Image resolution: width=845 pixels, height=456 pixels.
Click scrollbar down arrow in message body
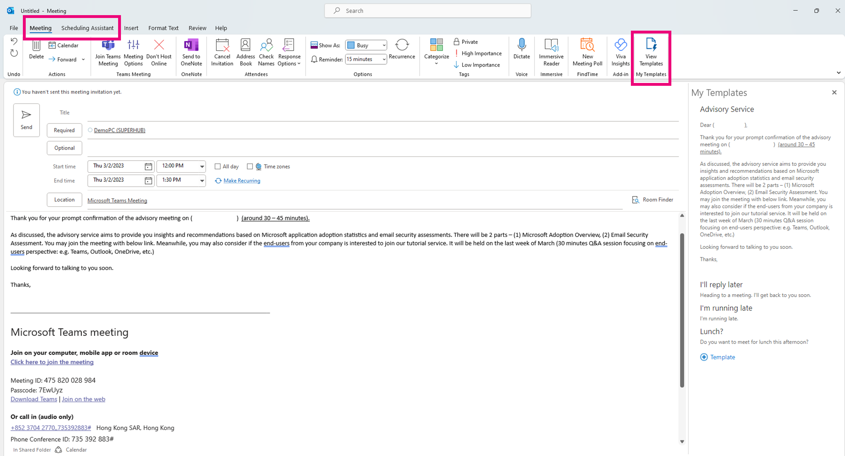682,442
